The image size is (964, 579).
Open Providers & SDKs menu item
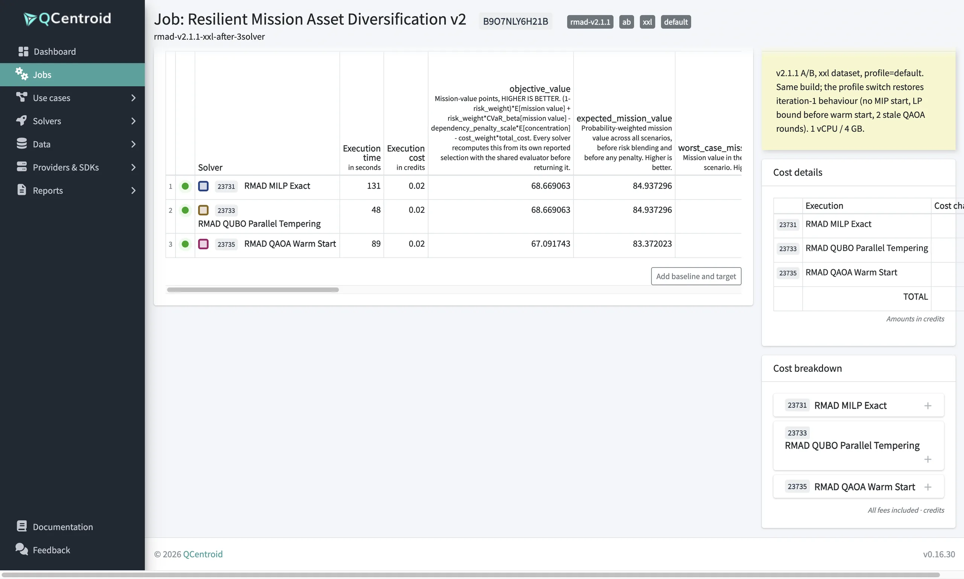72,168
